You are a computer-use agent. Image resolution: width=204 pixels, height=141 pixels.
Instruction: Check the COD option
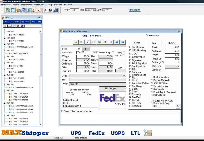tap(130, 53)
